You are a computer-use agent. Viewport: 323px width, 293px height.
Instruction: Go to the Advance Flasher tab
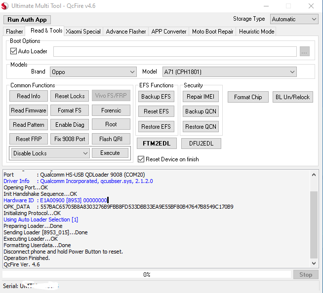126,32
